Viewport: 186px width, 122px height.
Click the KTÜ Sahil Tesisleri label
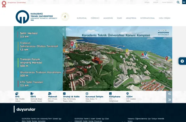coord(31,84)
